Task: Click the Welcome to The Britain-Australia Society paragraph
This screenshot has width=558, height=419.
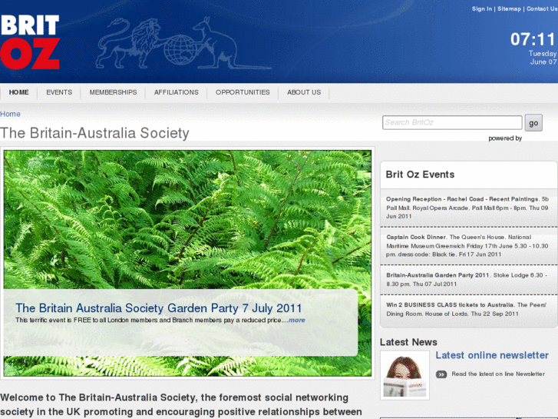Action: click(x=181, y=404)
